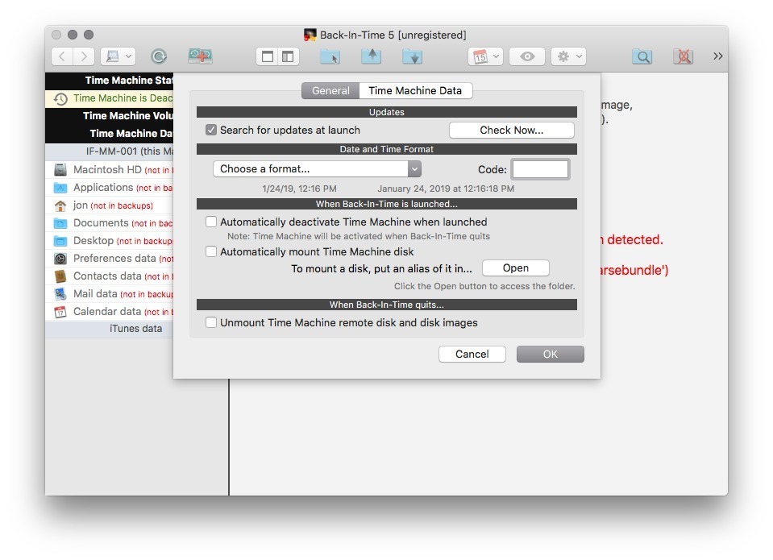Screen dimensions: 773x560
Task: Open the calendar date toolbar dropdown
Action: click(x=486, y=56)
